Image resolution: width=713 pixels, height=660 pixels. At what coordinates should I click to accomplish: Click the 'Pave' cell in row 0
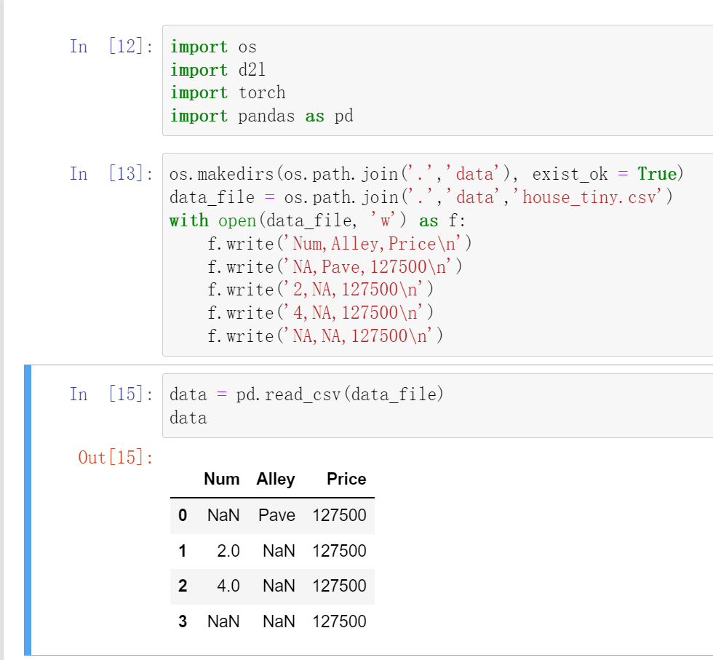277,515
